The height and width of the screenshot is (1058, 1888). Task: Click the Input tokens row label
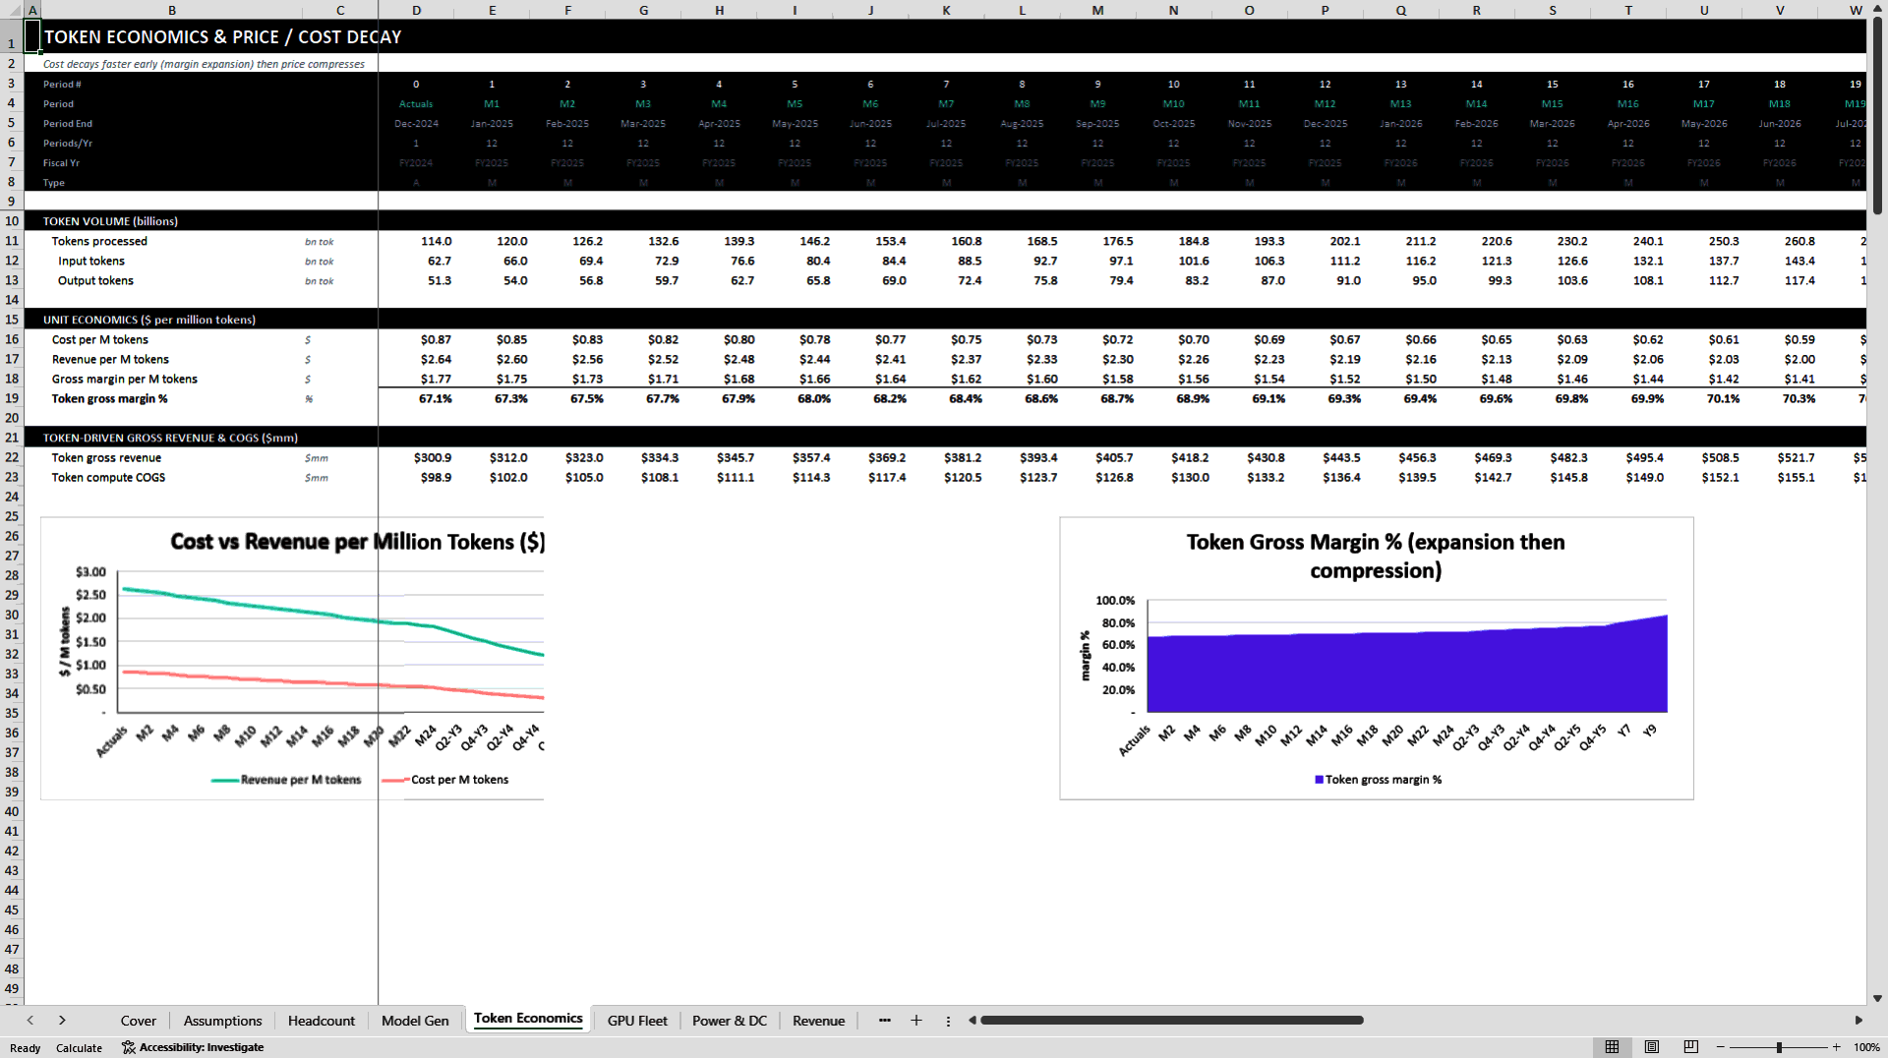tap(90, 261)
